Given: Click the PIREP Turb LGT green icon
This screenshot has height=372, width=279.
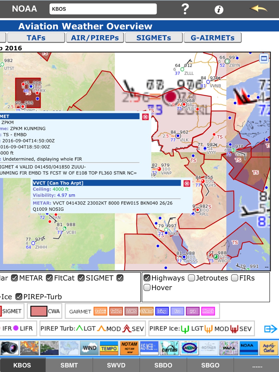Looking at the screenshot, I should point(80,328).
